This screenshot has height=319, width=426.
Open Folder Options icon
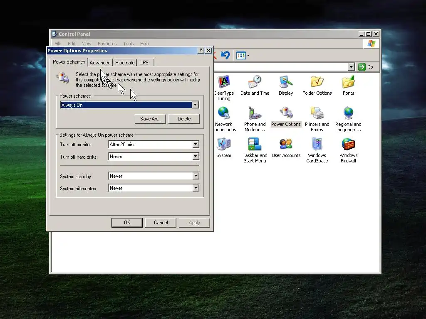coord(317,82)
